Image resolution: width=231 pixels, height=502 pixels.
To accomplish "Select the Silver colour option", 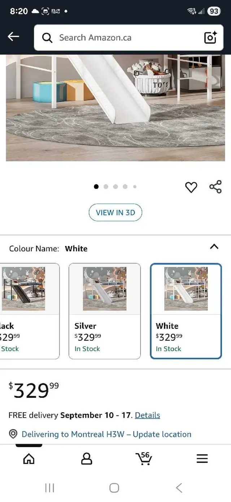I will pyautogui.click(x=105, y=311).
